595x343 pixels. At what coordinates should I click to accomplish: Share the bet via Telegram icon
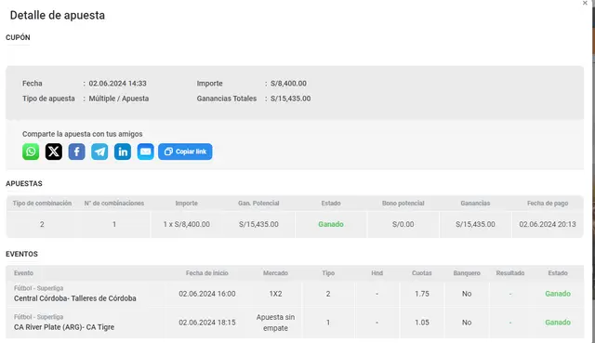coord(99,152)
